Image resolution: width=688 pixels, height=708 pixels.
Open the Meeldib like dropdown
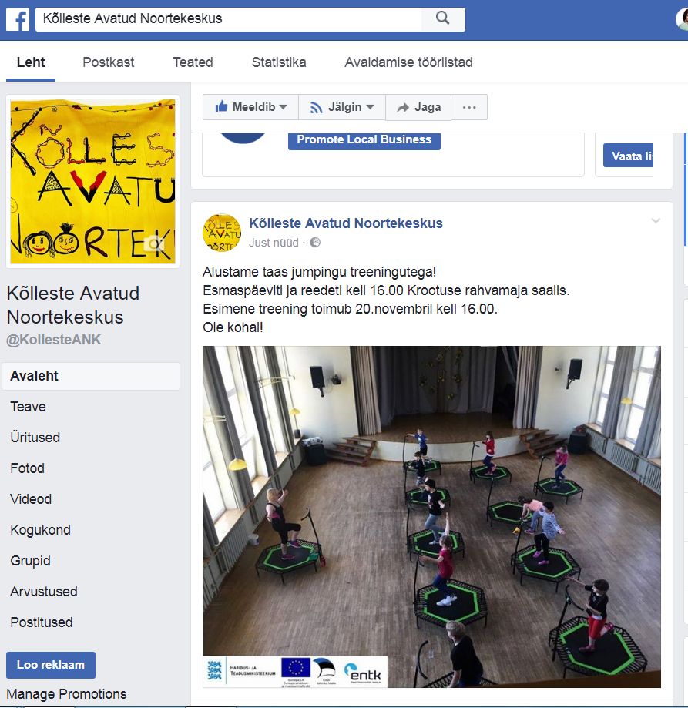[250, 107]
